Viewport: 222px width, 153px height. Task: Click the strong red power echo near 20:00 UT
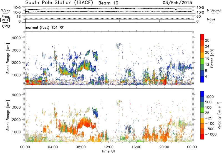164,81
